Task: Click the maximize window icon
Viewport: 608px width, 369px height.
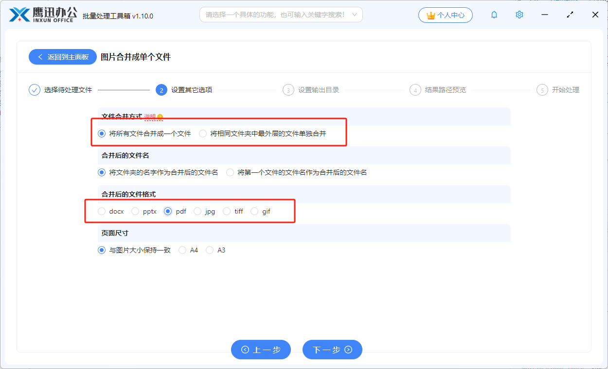Action: (x=570, y=15)
